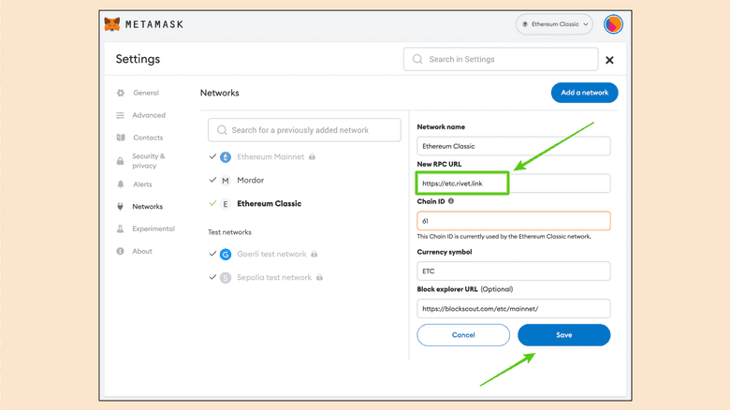
Task: Close Settings with the X icon
Action: click(x=609, y=60)
